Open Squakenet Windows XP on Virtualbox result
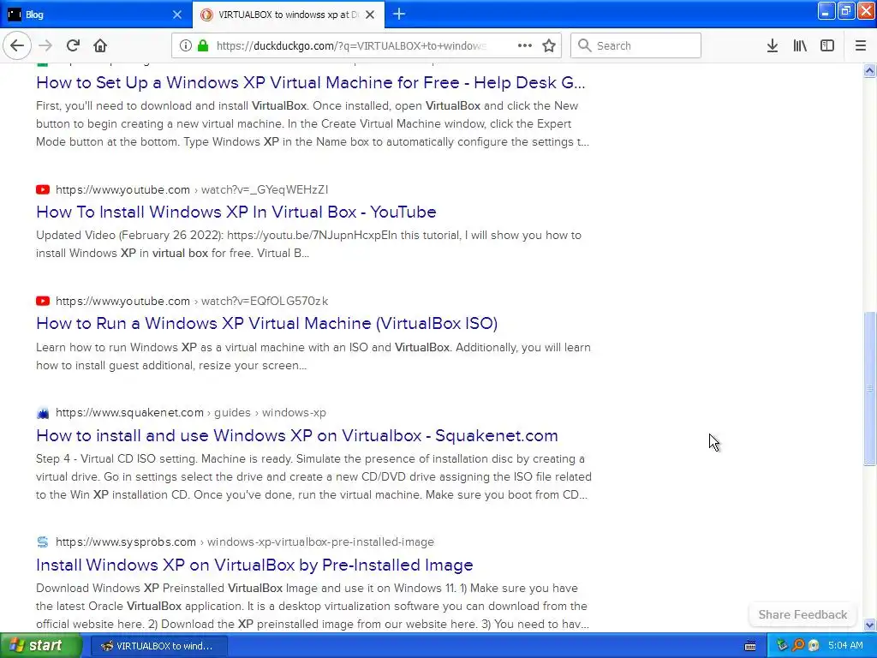This screenshot has height=658, width=877. click(x=297, y=435)
